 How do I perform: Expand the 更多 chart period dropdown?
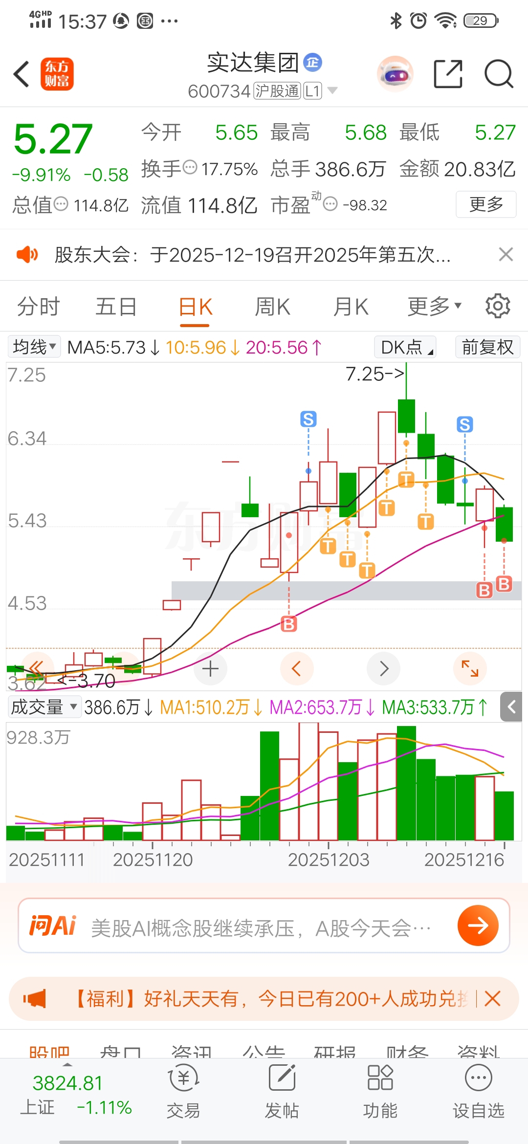pyautogui.click(x=435, y=307)
